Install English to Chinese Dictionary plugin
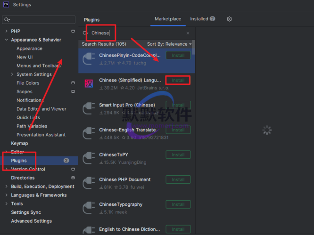This screenshot has height=235, width=314. [178, 229]
